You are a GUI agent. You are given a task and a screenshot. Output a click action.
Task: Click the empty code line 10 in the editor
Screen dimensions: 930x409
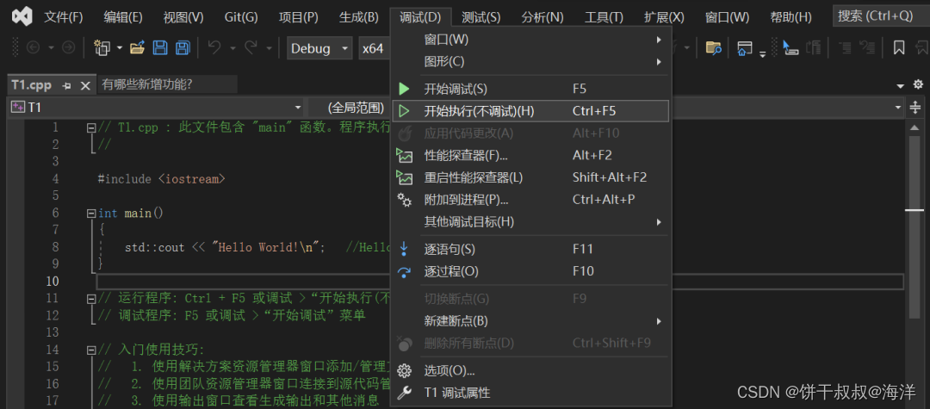coord(500,281)
